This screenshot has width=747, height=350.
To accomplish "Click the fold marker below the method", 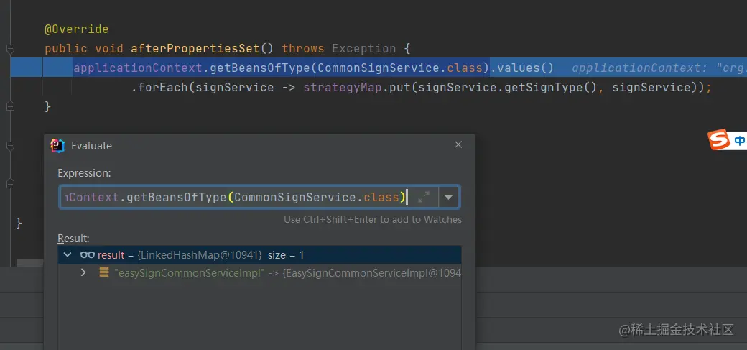I will [11, 145].
